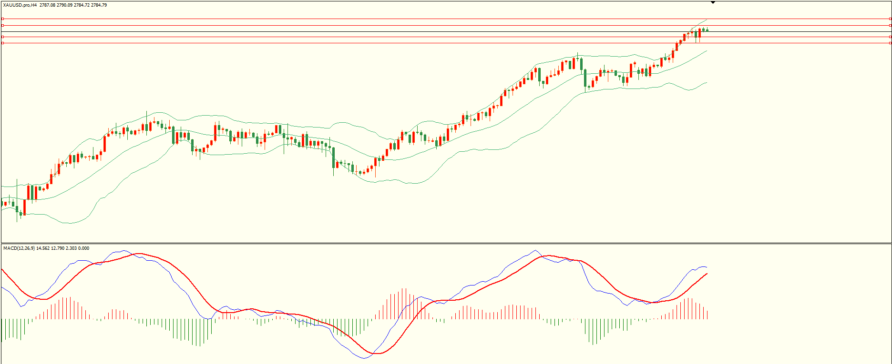The height and width of the screenshot is (364, 892).
Task: Click right handle of line just above lowest line
Action: point(890,37)
